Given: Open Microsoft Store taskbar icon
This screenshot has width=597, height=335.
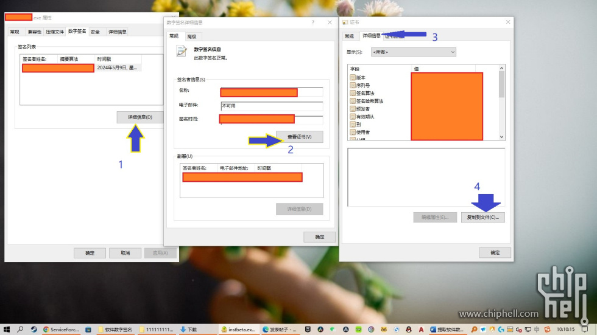Looking at the screenshot, I should pyautogui.click(x=88, y=330).
